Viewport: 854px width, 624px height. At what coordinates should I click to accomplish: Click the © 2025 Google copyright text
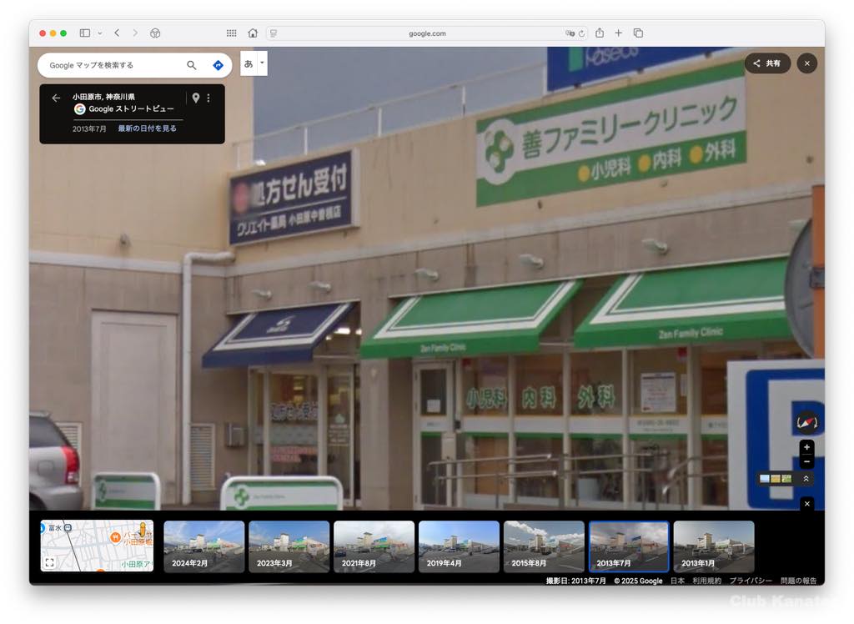(638, 581)
